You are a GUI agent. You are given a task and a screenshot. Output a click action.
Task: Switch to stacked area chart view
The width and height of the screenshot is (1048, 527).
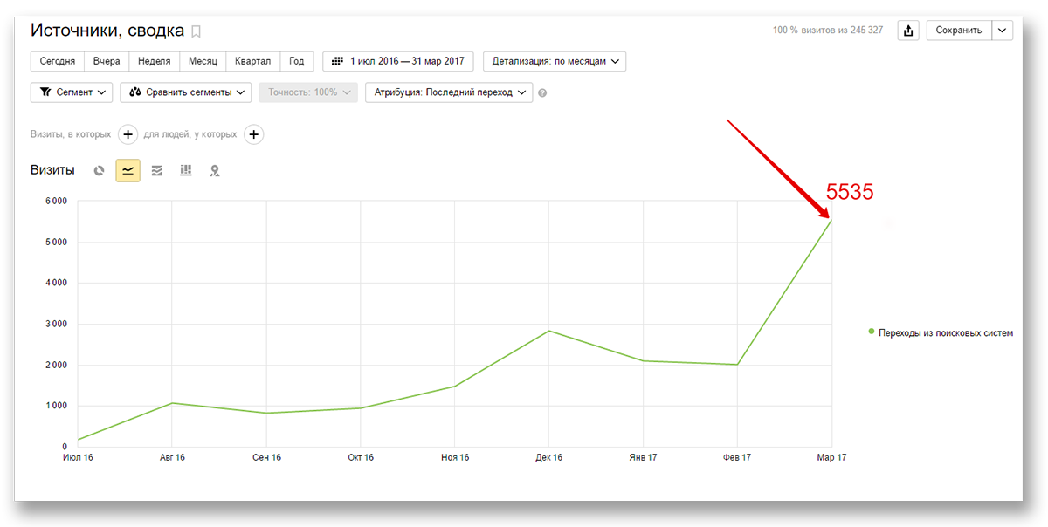[x=157, y=171]
